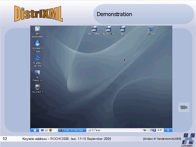Click the slide number 52
Screen dimensions: 196x147
[x=5, y=139]
